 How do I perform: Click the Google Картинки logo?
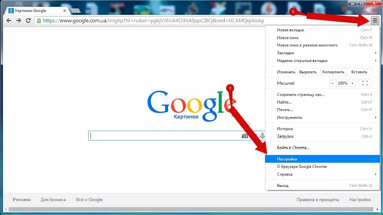(x=192, y=106)
